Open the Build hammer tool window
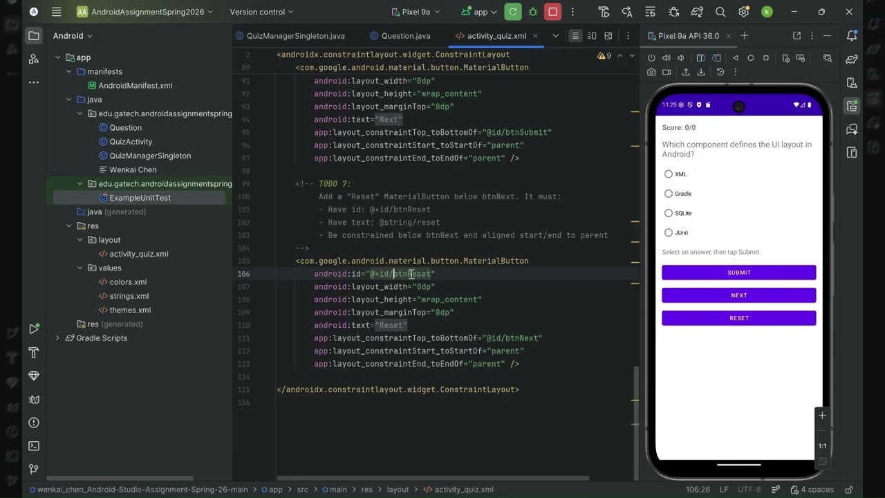885x498 pixels. (33, 353)
